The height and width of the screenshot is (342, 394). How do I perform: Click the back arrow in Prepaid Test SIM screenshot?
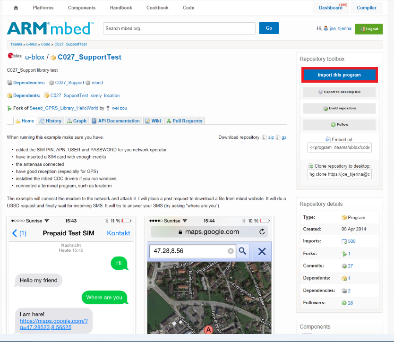tap(15, 233)
